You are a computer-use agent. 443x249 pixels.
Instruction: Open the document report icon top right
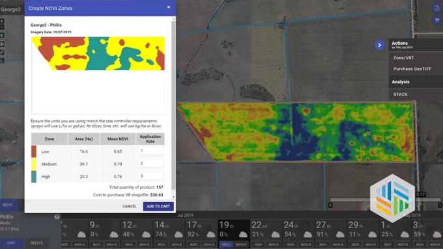(436, 8)
